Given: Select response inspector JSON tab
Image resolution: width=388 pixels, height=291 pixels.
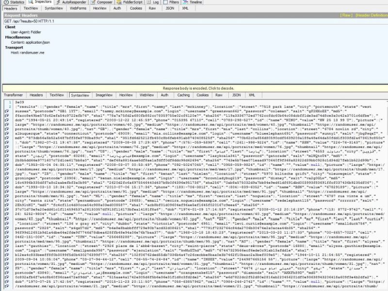Looking at the screenshot, I should pos(236,95).
